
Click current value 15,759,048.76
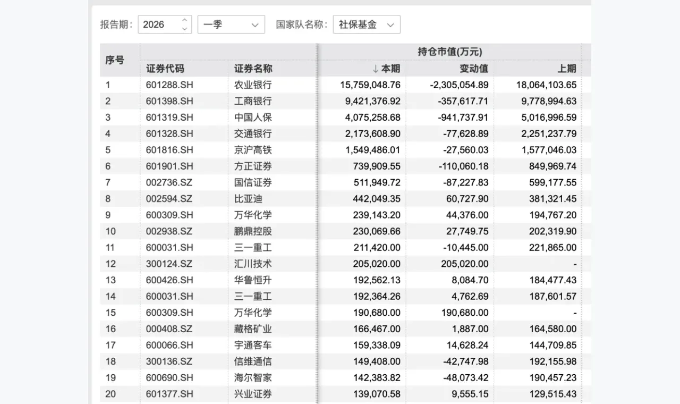pyautogui.click(x=370, y=85)
